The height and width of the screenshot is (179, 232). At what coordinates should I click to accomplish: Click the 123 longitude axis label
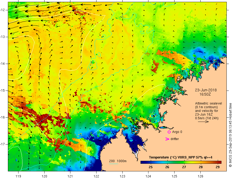122,176
